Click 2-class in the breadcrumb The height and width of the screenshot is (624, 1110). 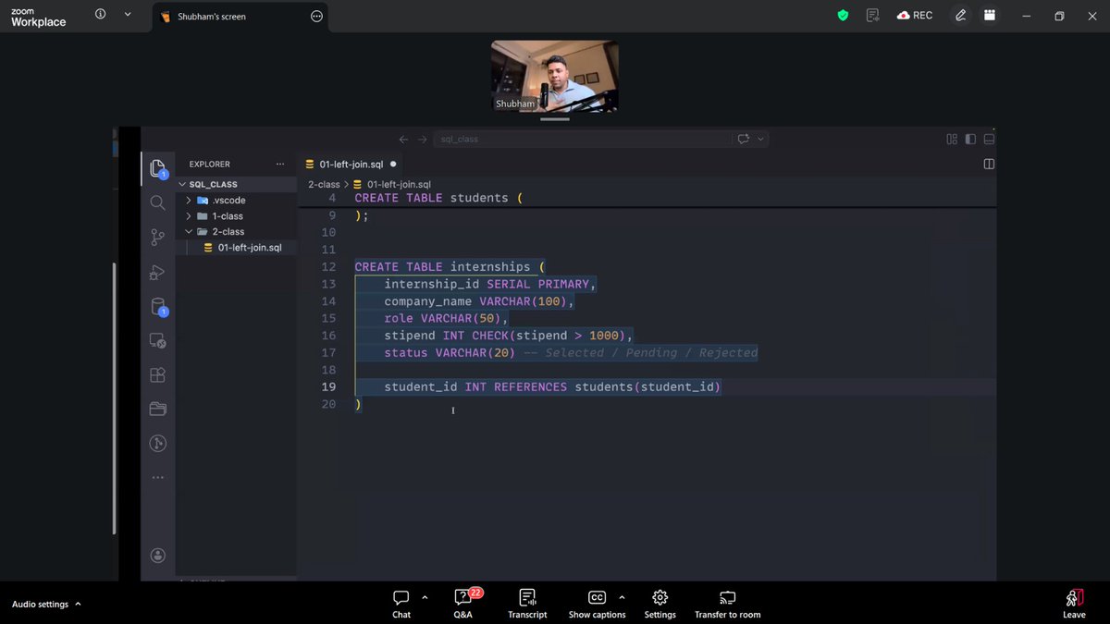coord(323,184)
